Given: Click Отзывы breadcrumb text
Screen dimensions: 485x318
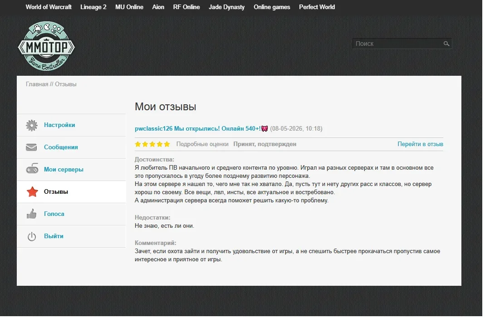Looking at the screenshot, I should click(x=66, y=84).
